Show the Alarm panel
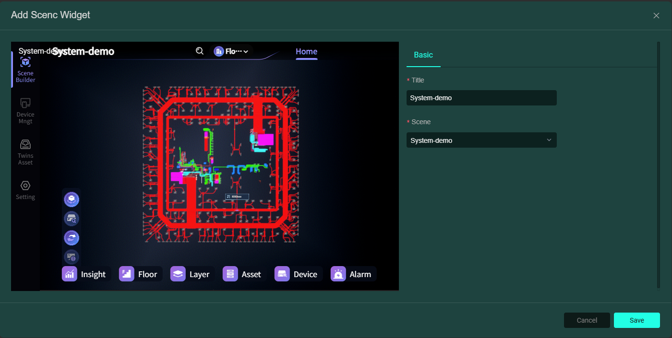Screen dimensions: 672x338 point(353,274)
